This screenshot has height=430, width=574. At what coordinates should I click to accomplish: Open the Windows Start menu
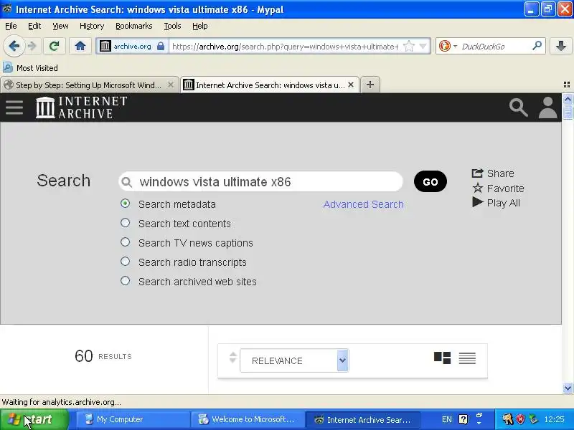34,419
